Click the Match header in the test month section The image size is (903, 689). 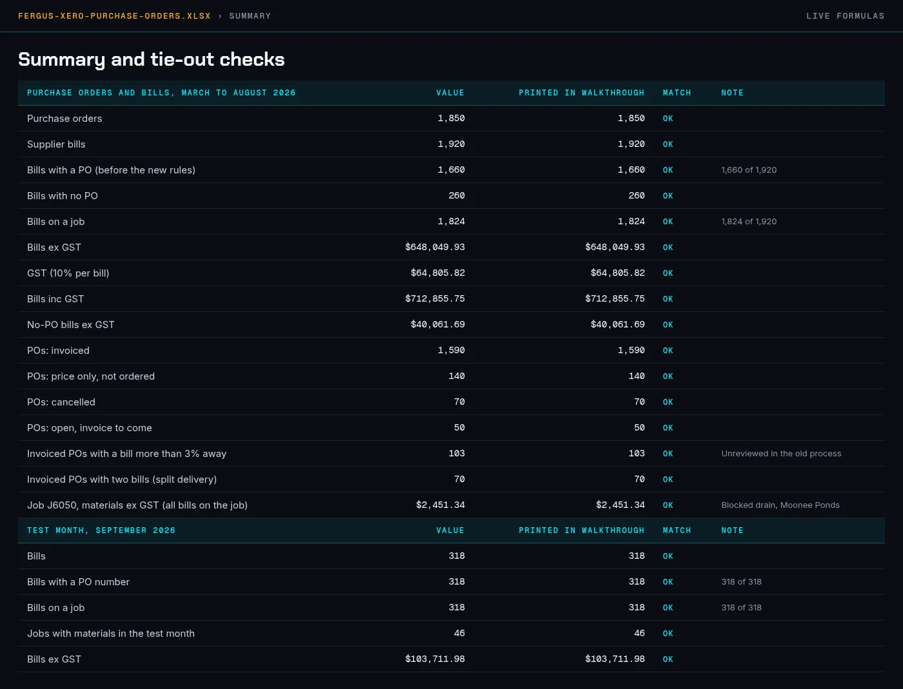pos(677,530)
